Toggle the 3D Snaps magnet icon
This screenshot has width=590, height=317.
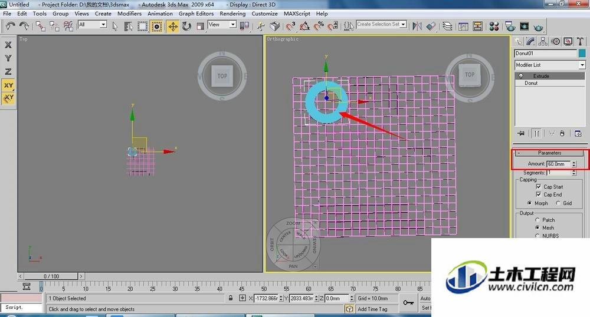point(290,26)
